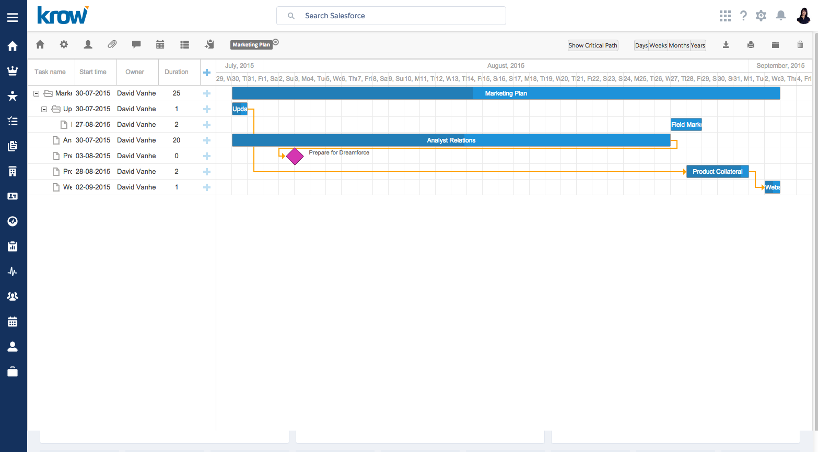The width and height of the screenshot is (818, 452).
Task: Add a subtask to the Marketing Plan row
Action: (207, 93)
